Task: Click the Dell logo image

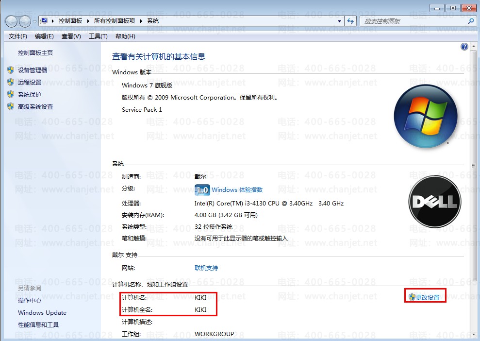Action: coord(435,201)
